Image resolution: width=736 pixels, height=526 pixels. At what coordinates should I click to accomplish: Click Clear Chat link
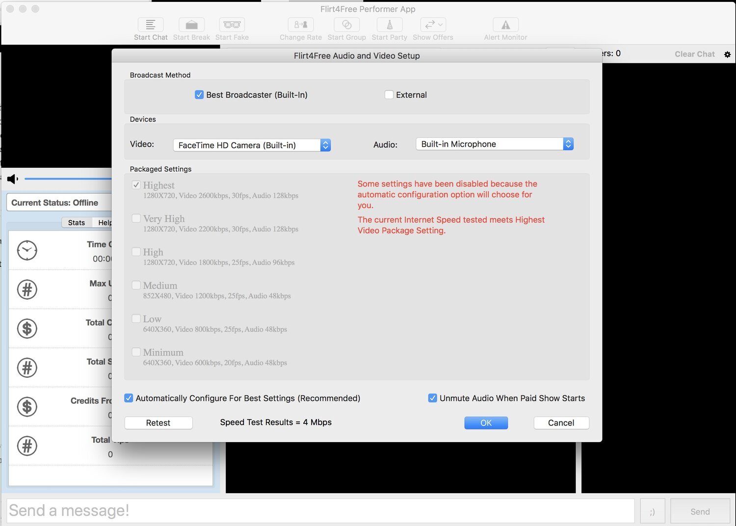694,54
